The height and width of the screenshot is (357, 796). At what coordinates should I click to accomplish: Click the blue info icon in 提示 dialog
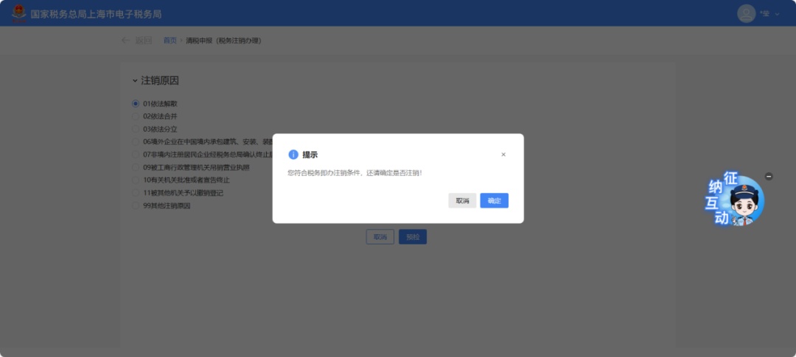(293, 155)
